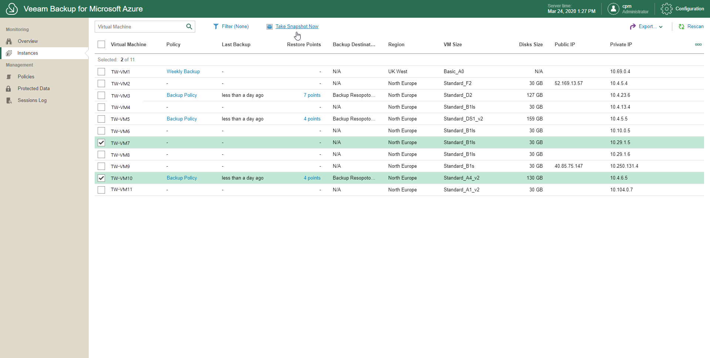Open the Sessions Log page

pos(32,100)
